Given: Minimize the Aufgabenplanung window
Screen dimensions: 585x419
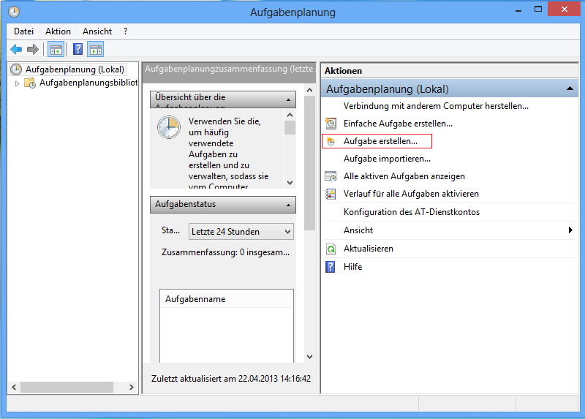Looking at the screenshot, I should pos(518,10).
